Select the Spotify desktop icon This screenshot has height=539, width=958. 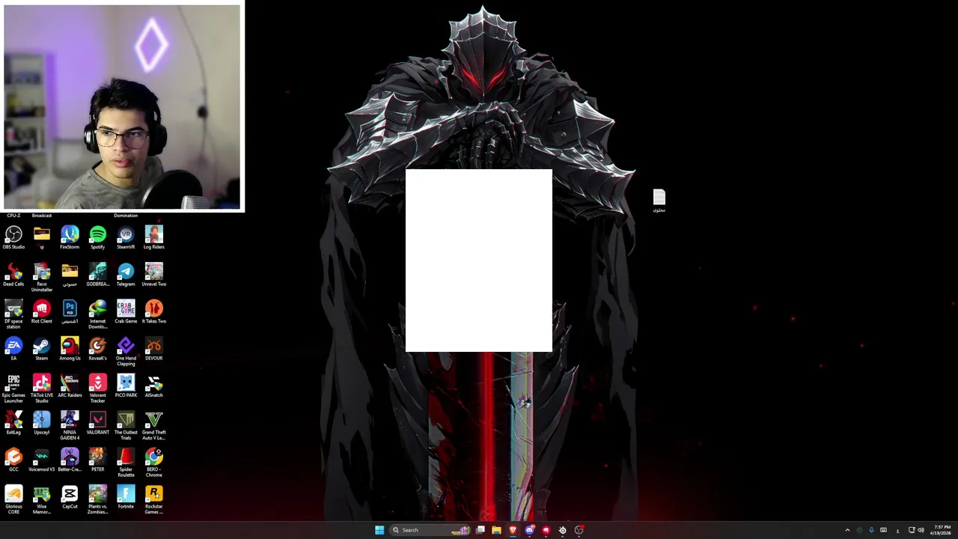(97, 238)
